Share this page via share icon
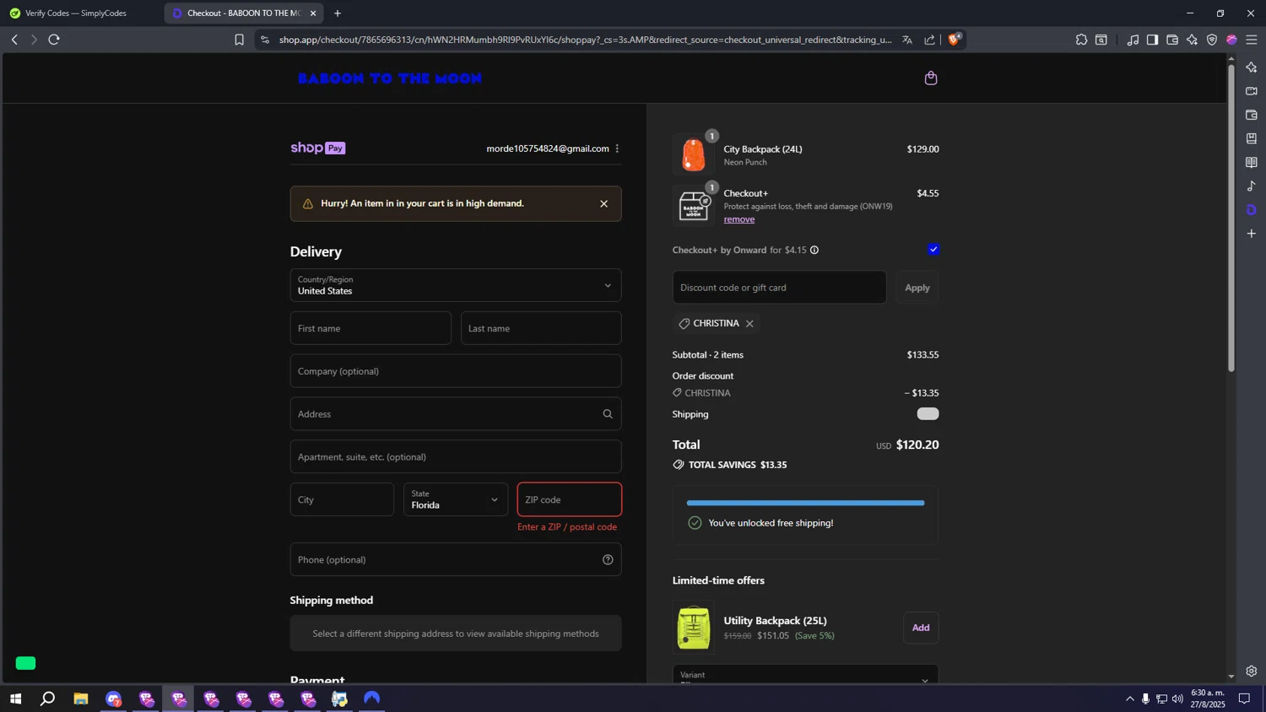The image size is (1266, 712). tap(929, 40)
